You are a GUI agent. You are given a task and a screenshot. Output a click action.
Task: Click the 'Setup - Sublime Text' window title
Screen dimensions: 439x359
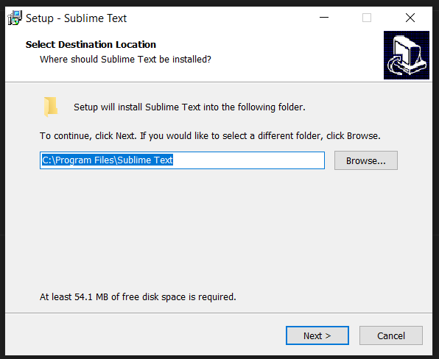click(x=76, y=18)
